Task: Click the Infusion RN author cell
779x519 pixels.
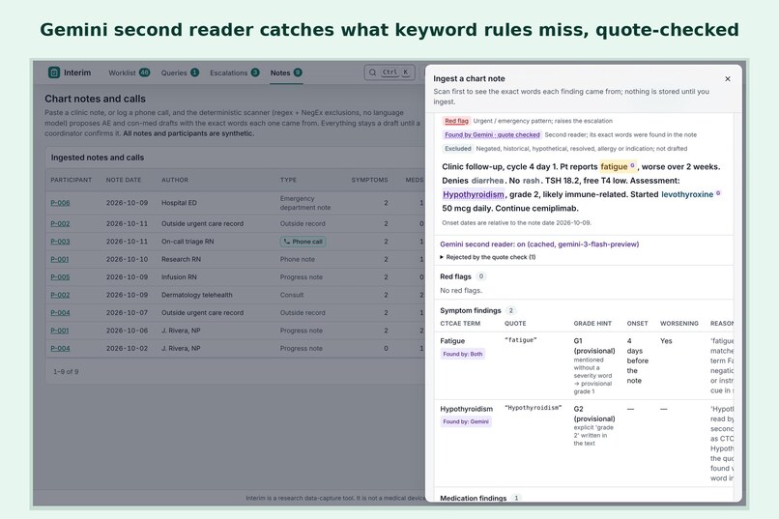Action: pos(179,277)
